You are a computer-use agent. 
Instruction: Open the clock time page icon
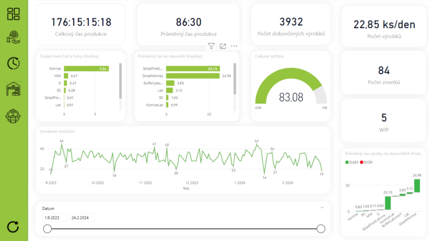coord(14,63)
